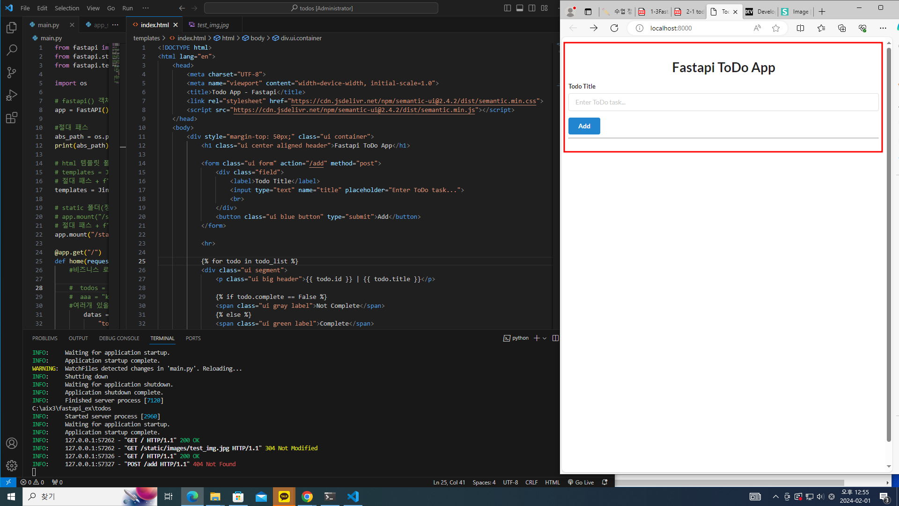The width and height of the screenshot is (899, 506).
Task: Open the Manage gear settings icon
Action: click(x=12, y=465)
